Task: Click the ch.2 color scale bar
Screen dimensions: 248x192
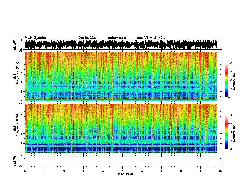Action: click(x=227, y=132)
